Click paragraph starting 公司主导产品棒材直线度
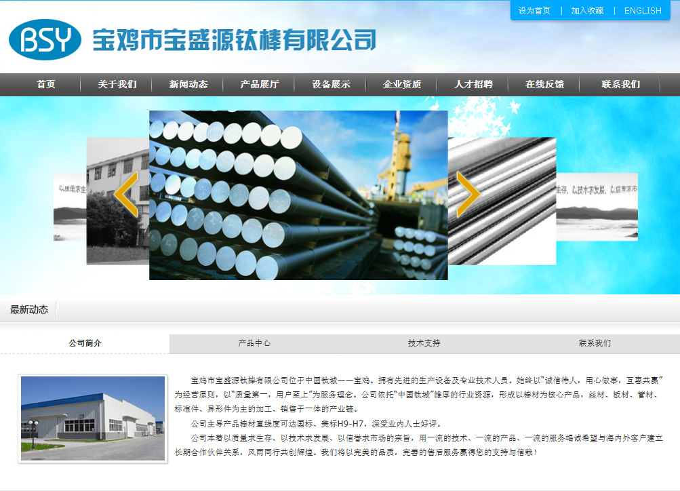Image resolution: width=680 pixels, height=491 pixels. coord(316,423)
